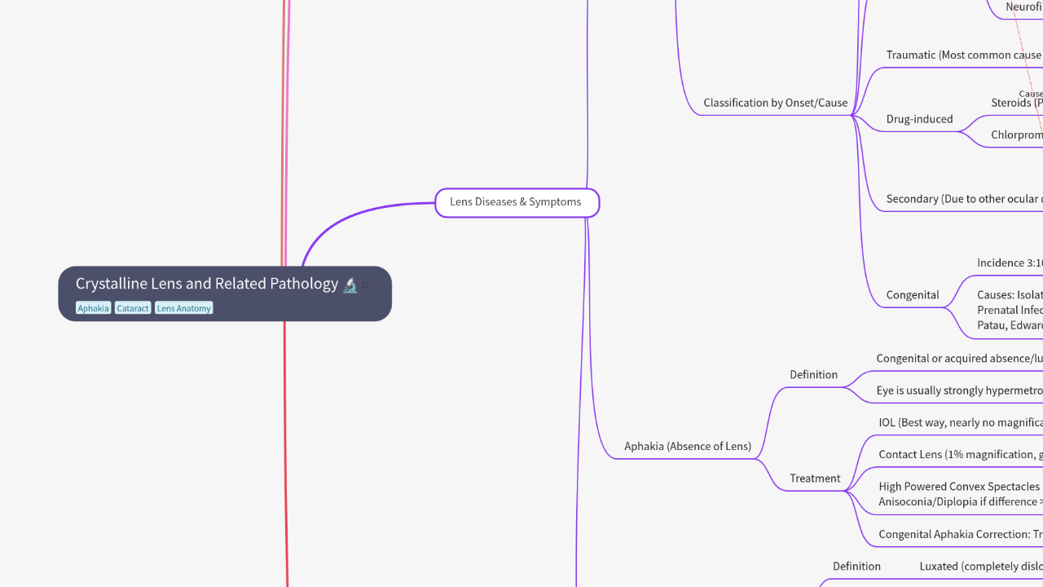This screenshot has width=1043, height=587.
Task: Select the Treatment node under Aphakia
Action: [x=814, y=479]
